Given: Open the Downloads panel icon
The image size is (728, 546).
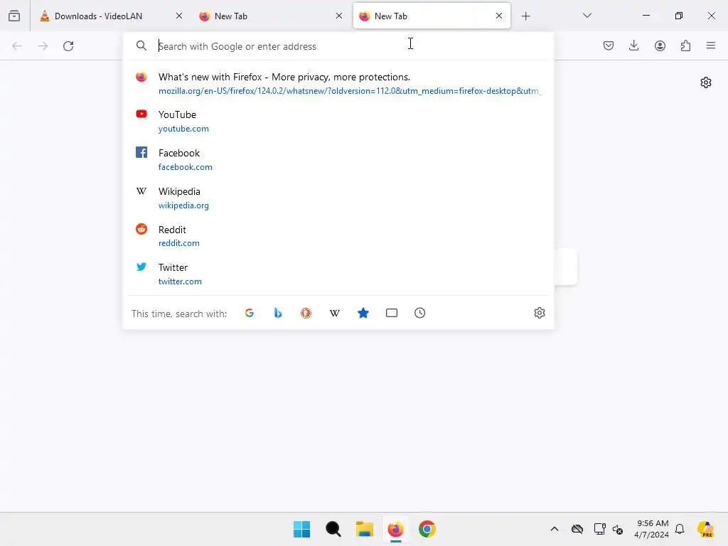Looking at the screenshot, I should coord(633,45).
